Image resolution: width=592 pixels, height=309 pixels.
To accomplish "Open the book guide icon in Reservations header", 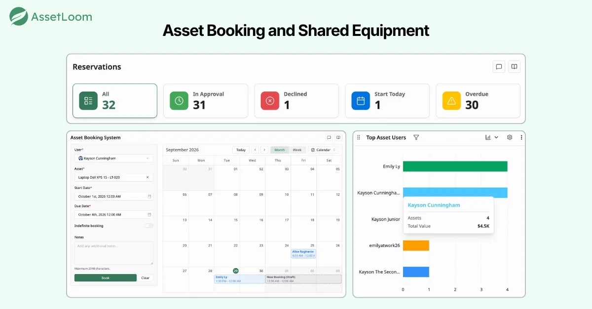I will [x=514, y=67].
